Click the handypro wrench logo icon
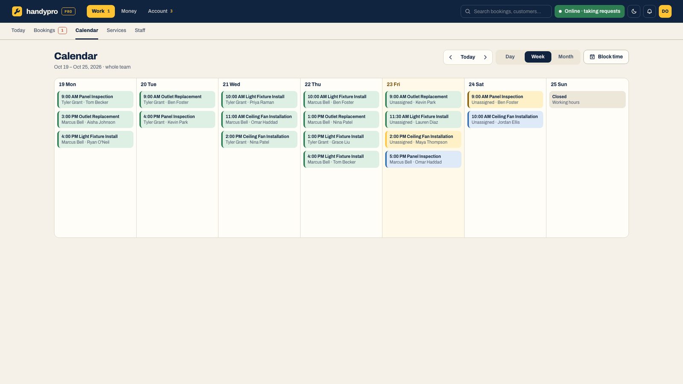This screenshot has height=384, width=683. point(17,11)
